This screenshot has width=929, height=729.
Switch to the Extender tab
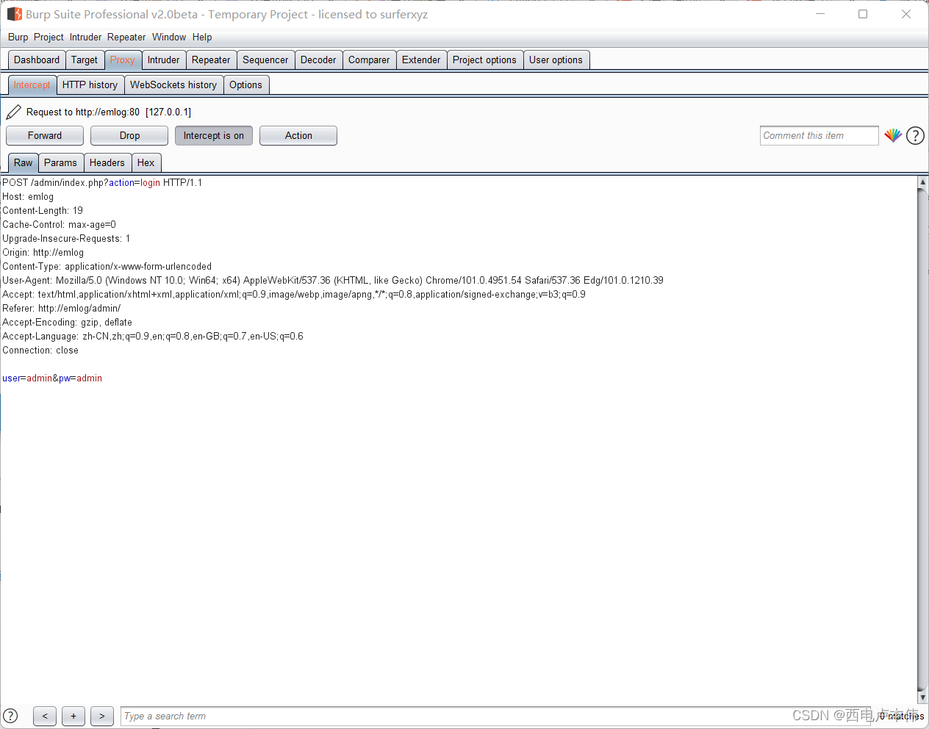click(x=421, y=60)
